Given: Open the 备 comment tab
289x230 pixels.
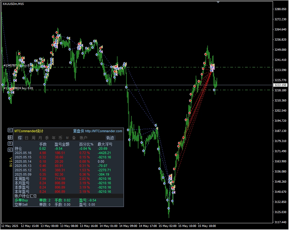Looking at the screenshot, I should (74, 138).
